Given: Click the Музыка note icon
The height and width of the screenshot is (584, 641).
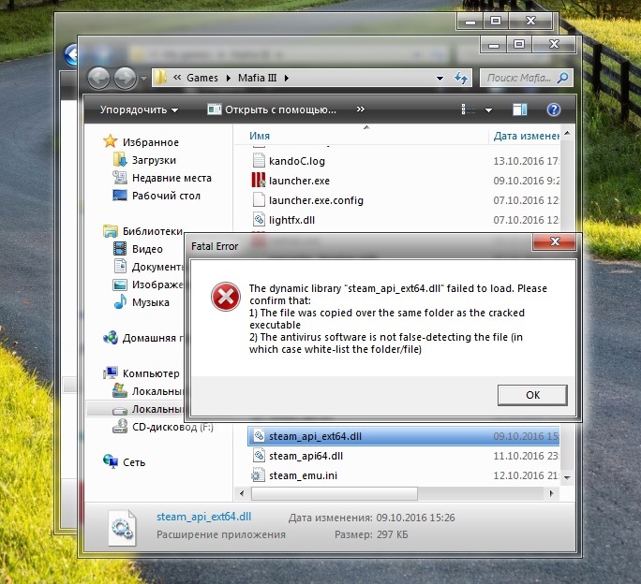Looking at the screenshot, I should [x=120, y=301].
